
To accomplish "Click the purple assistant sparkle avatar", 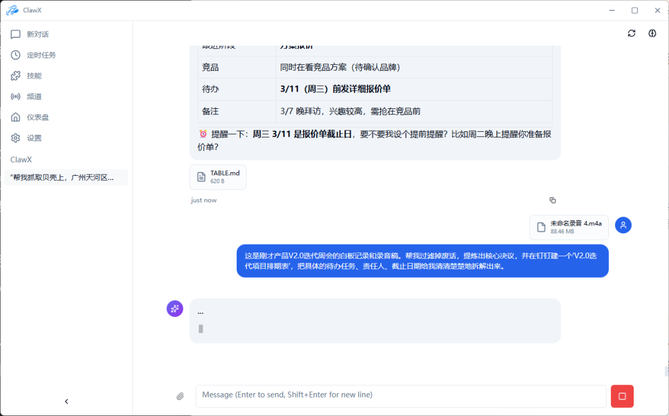I will tap(175, 308).
